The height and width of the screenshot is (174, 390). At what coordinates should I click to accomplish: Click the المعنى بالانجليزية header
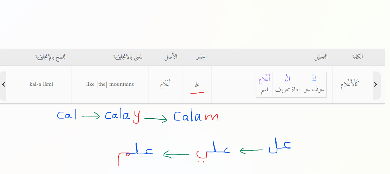[x=129, y=57]
